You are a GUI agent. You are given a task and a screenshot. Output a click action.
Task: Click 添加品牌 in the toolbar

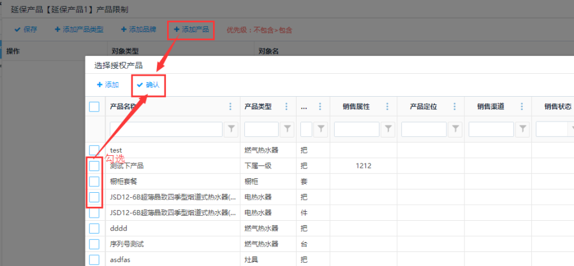(138, 29)
